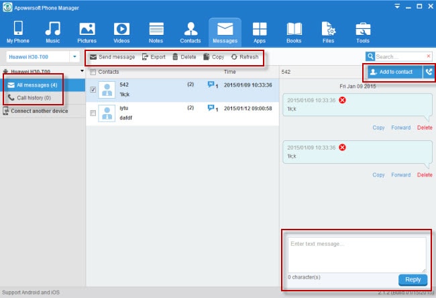The height and width of the screenshot is (298, 436).
Task: Open the Pictures section
Action: [x=87, y=32]
